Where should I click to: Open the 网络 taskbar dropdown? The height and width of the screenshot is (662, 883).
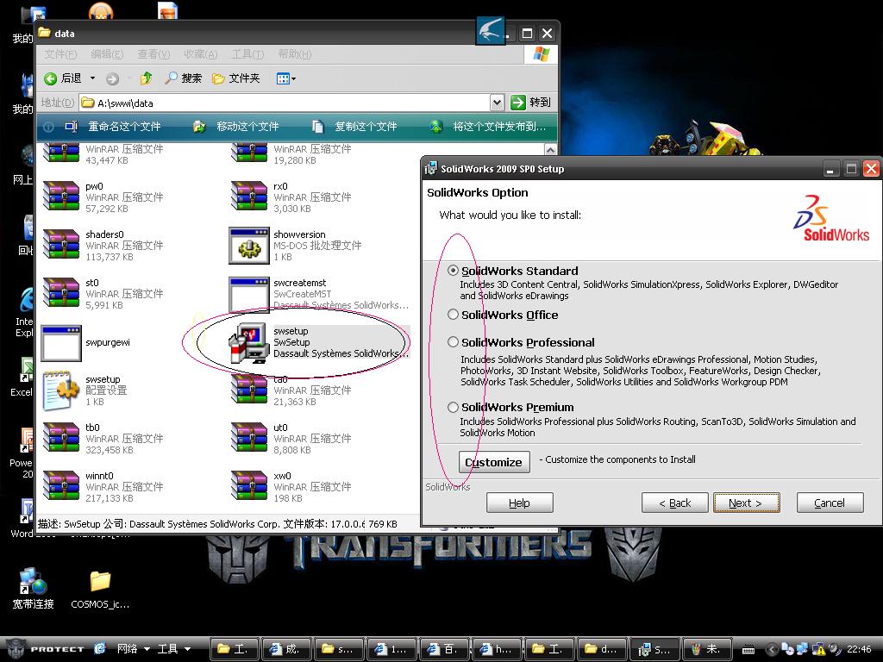[x=134, y=649]
